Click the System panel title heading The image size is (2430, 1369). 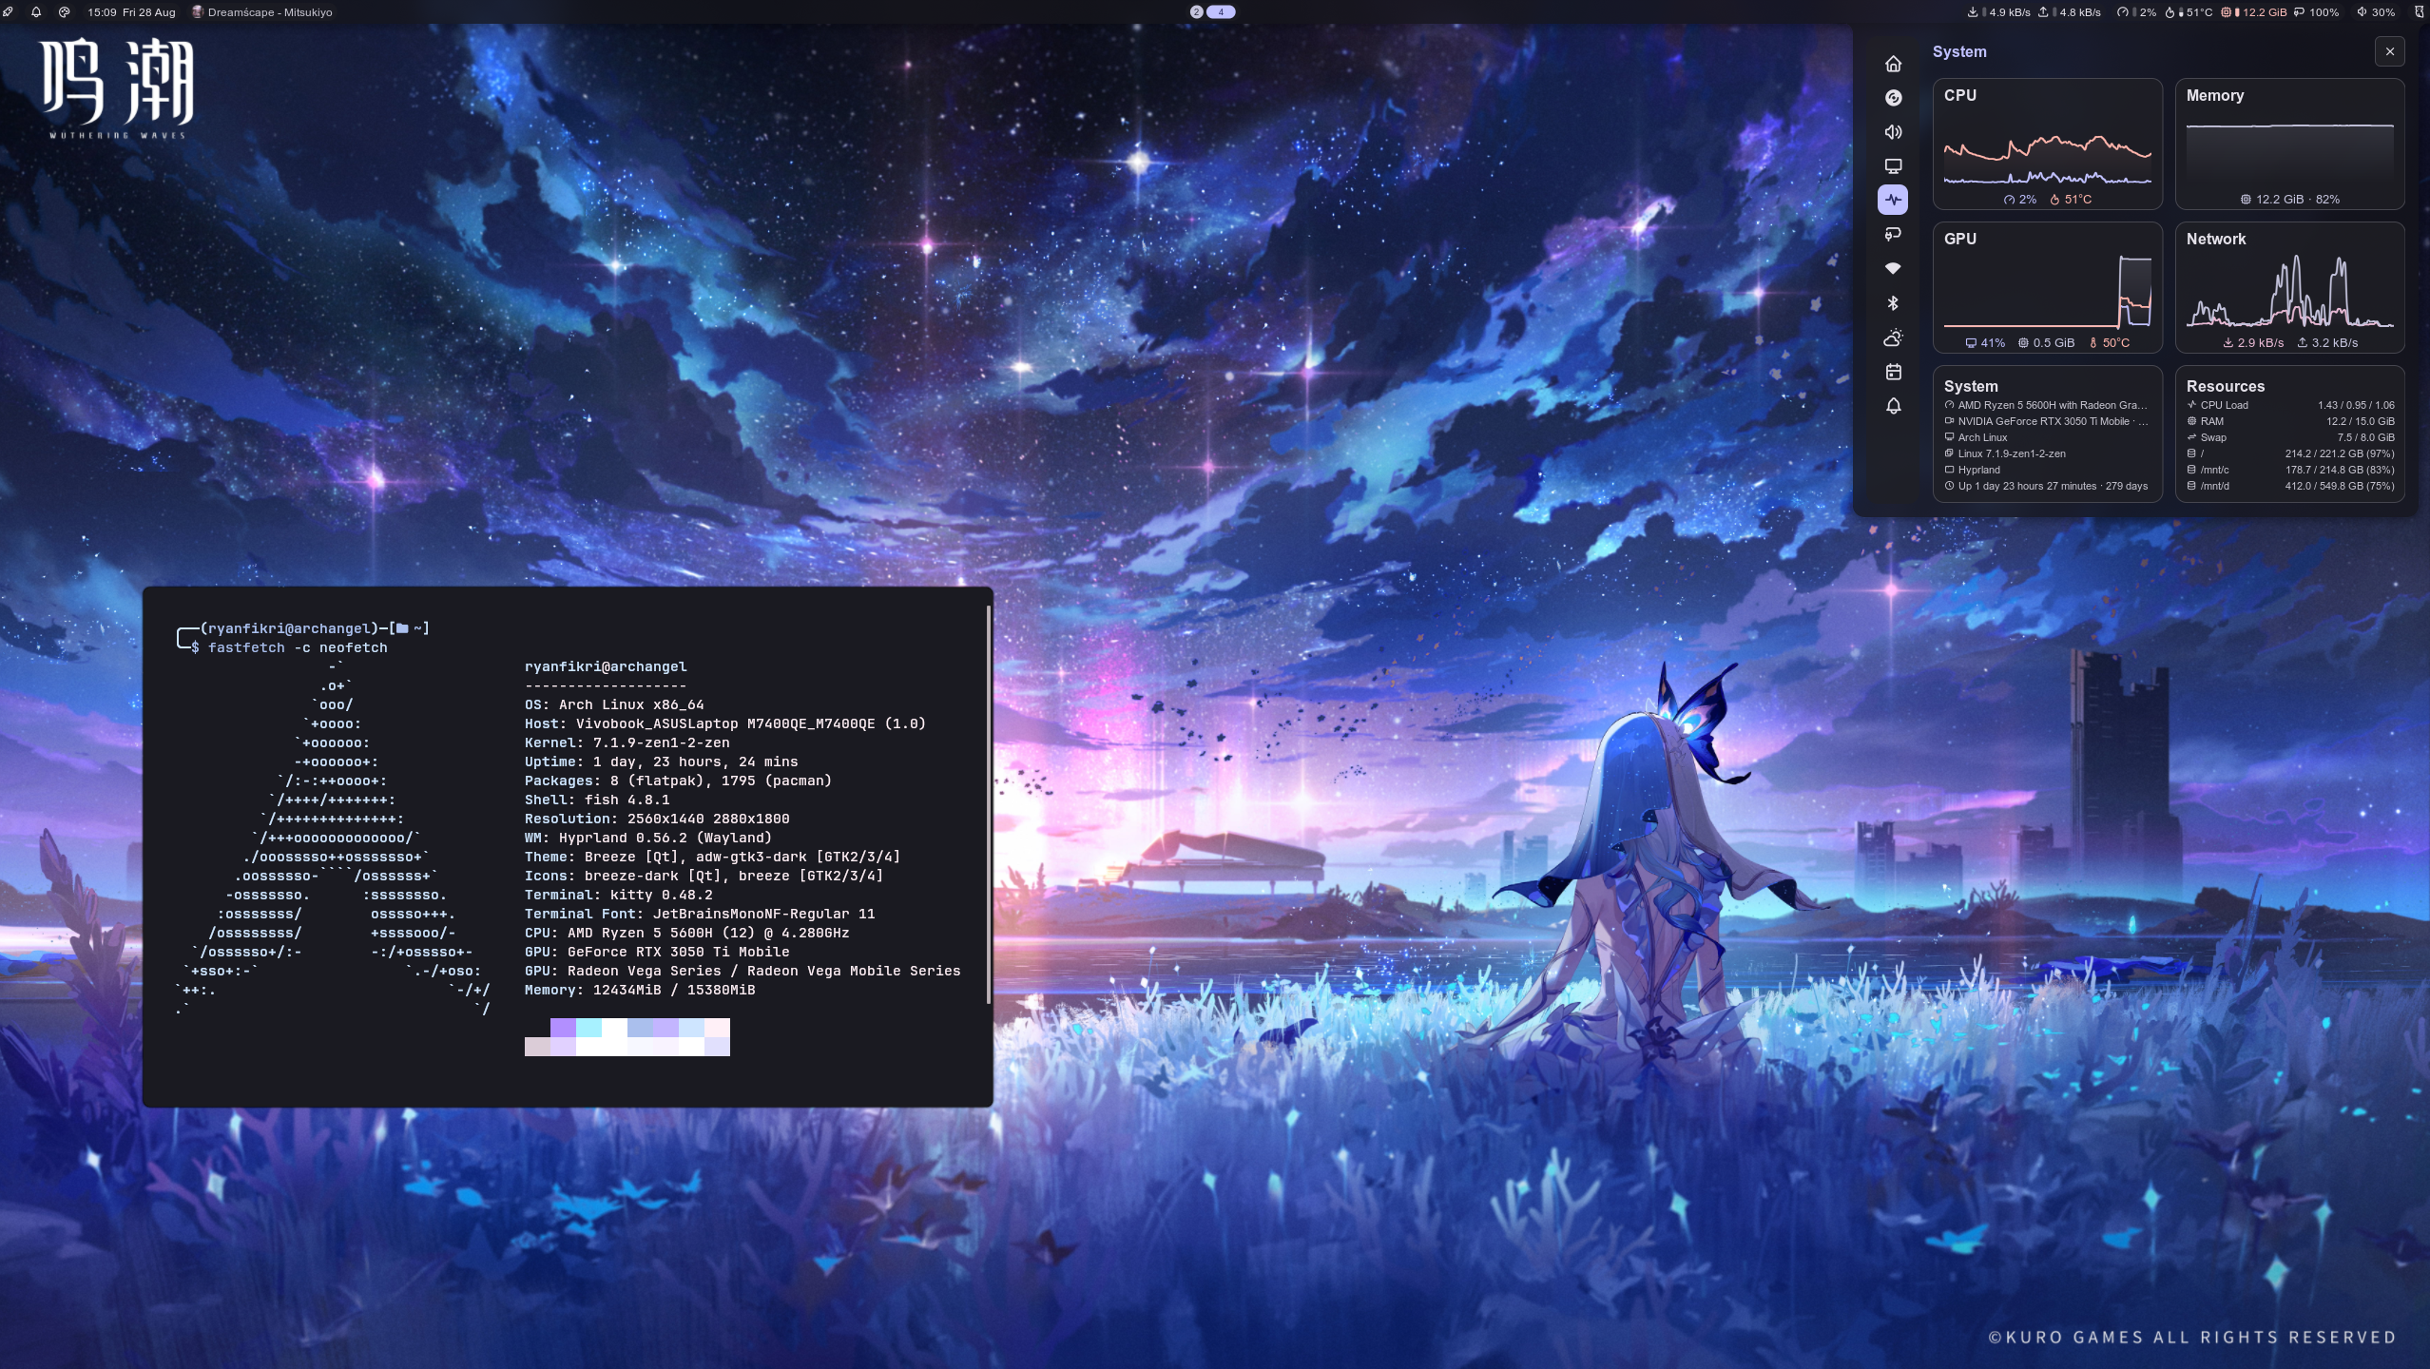pyautogui.click(x=1959, y=51)
